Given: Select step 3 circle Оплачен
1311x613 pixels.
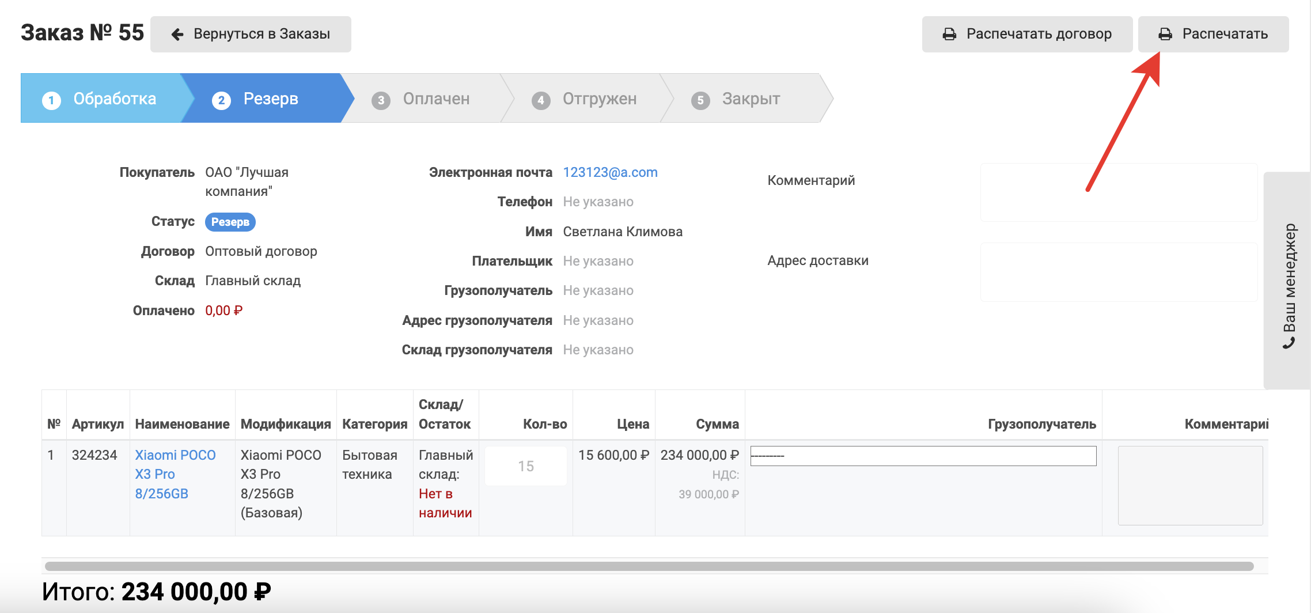Looking at the screenshot, I should coord(381,100).
